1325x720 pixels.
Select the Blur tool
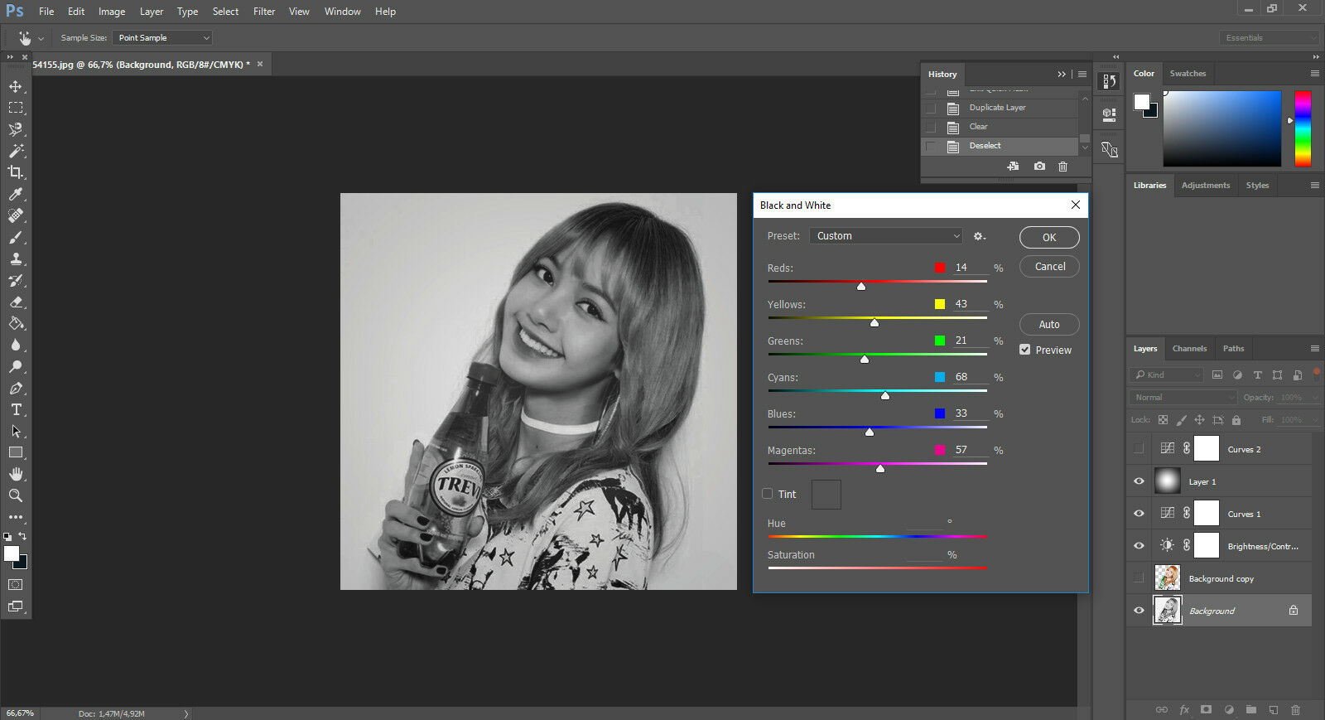16,345
